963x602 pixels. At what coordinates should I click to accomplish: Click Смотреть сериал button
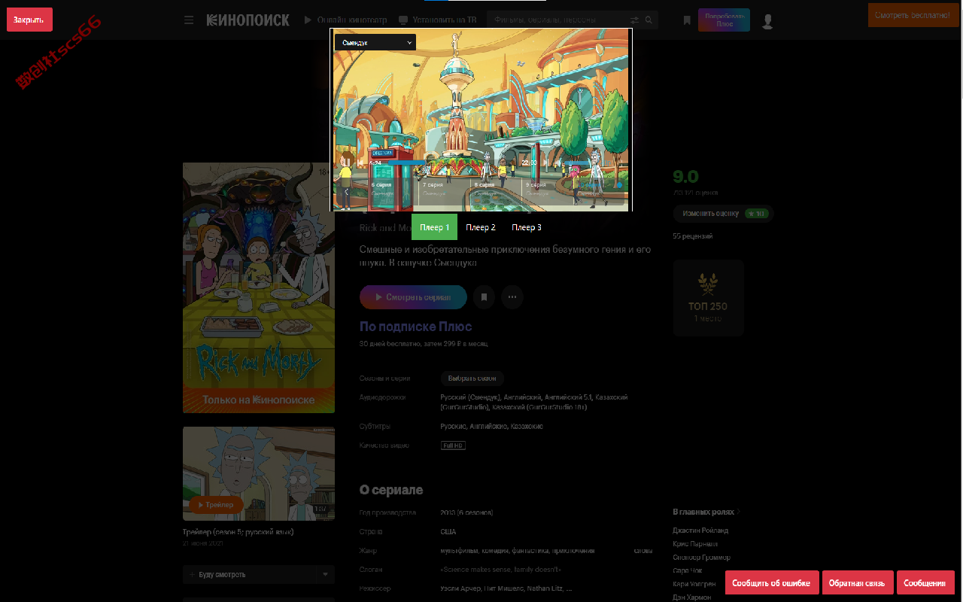413,297
